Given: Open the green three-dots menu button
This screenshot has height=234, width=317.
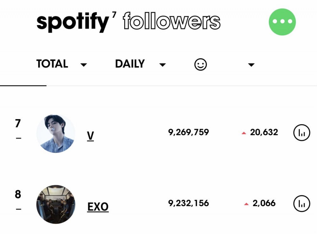Looking at the screenshot, I should [282, 22].
